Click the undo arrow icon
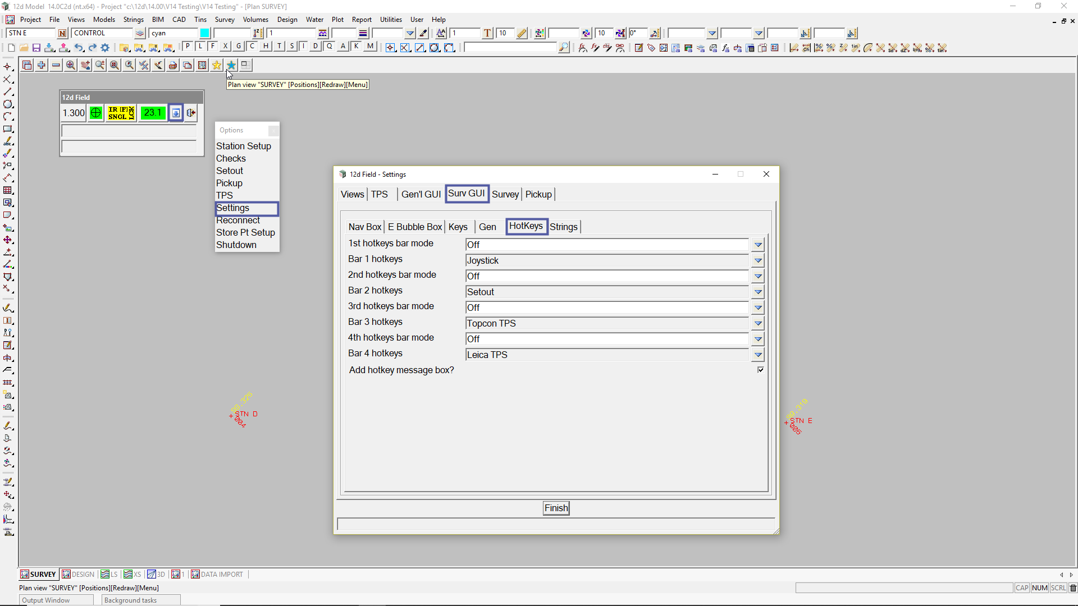The image size is (1078, 606). 79,48
